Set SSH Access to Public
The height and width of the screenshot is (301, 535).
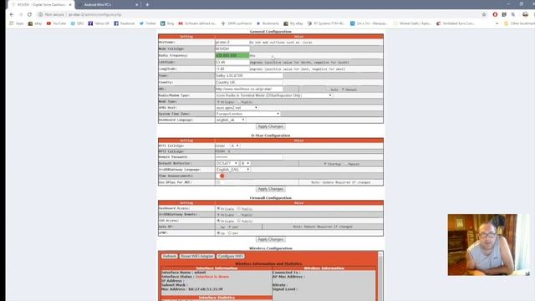[x=238, y=221]
